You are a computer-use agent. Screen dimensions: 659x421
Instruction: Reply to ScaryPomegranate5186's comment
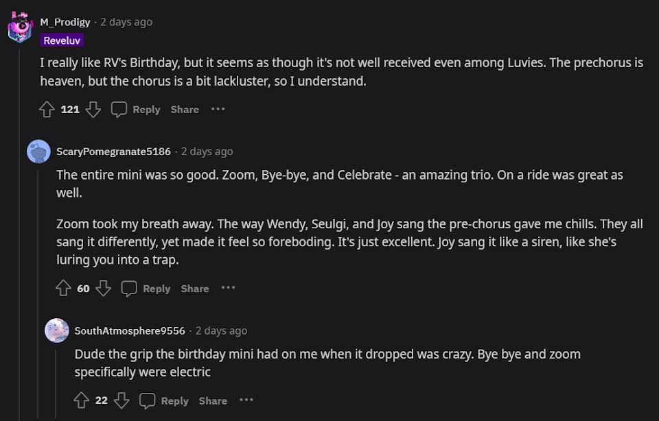146,289
